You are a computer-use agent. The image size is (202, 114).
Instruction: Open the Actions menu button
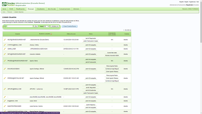coord(55,26)
